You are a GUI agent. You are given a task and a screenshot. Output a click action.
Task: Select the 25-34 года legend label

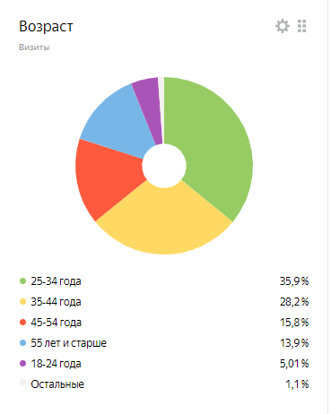[x=56, y=281]
